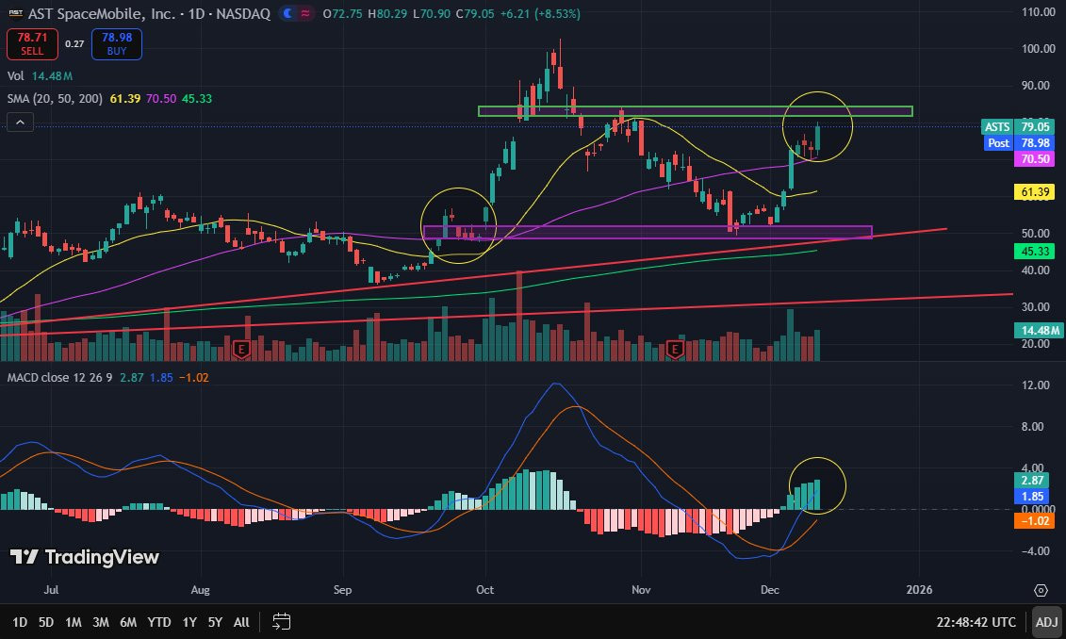Click the 110.00 price scale value
Viewport: 1066px width, 639px height.
coord(1038,12)
